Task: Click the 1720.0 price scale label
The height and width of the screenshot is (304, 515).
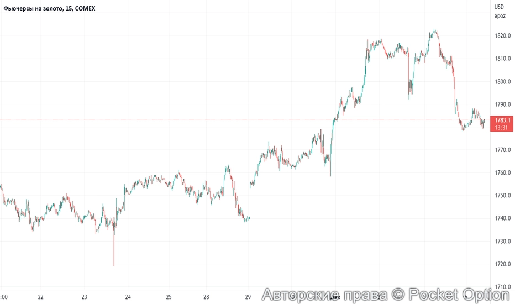Action: click(502, 264)
